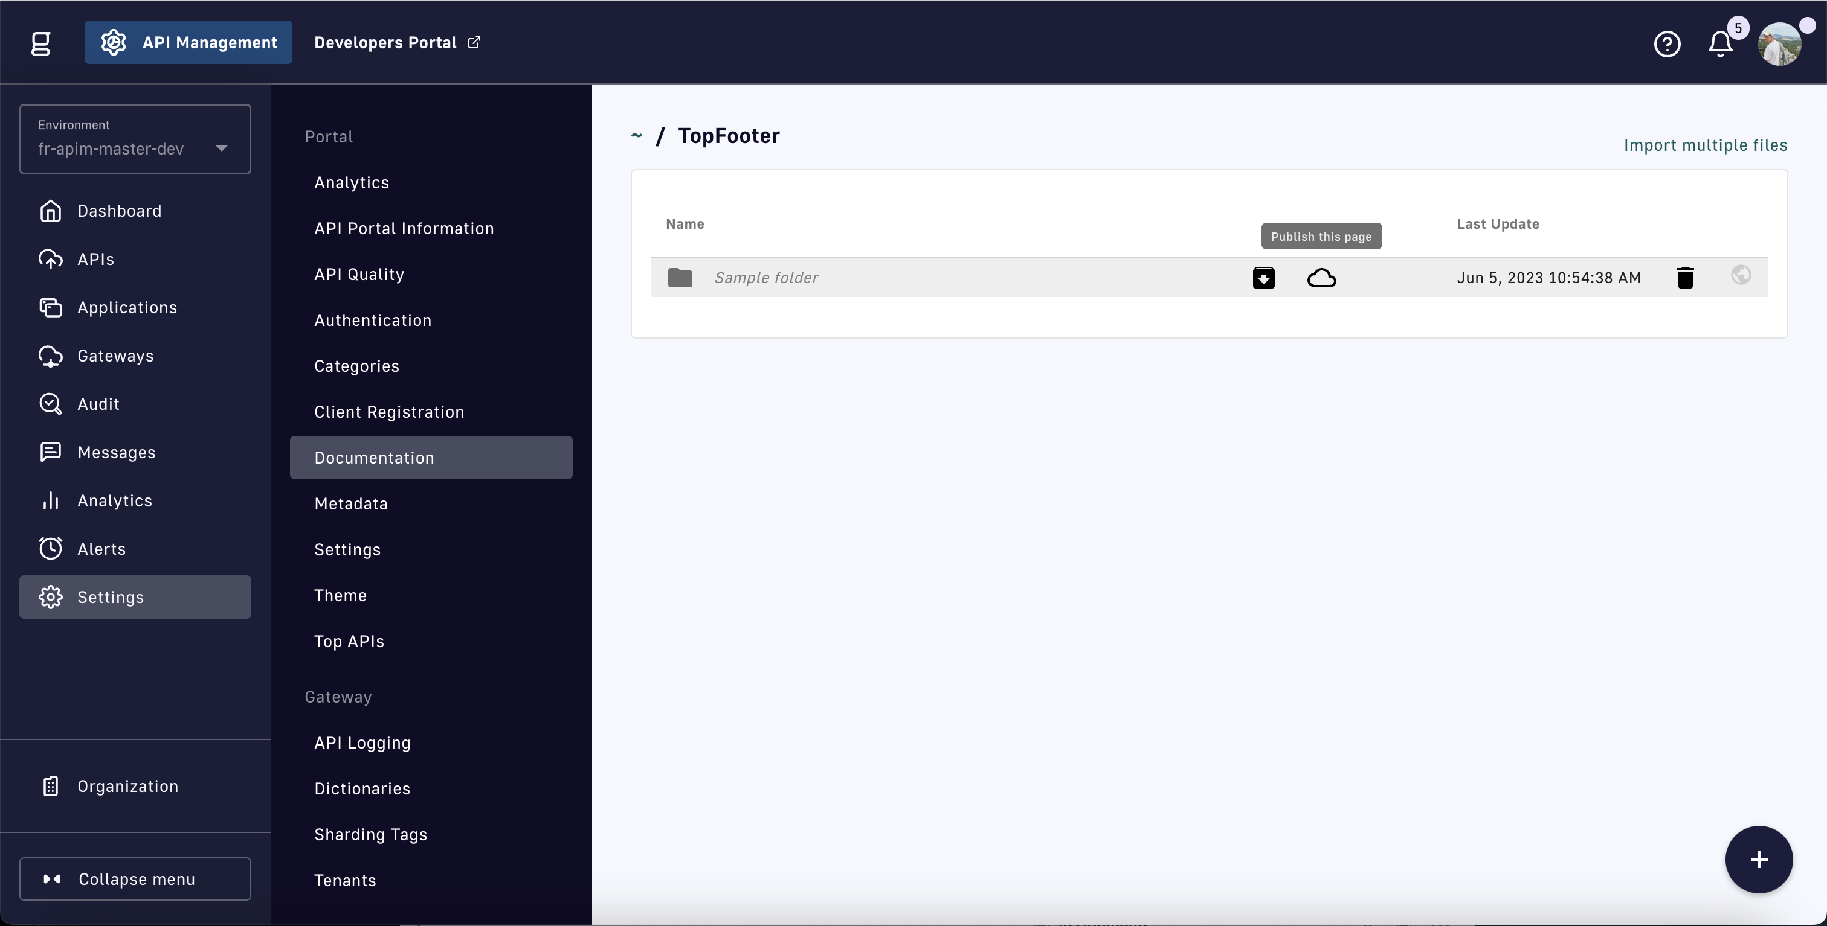The width and height of the screenshot is (1827, 926).
Task: Open notifications bell icon
Action: 1720,44
